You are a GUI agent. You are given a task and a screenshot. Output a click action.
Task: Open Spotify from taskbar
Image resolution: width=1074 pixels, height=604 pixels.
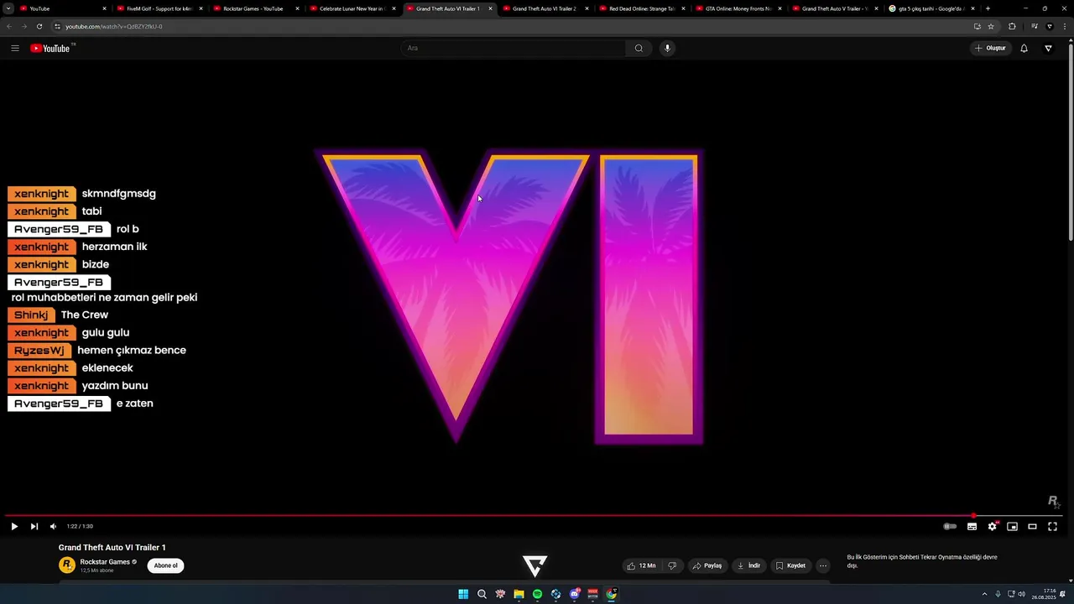click(537, 594)
